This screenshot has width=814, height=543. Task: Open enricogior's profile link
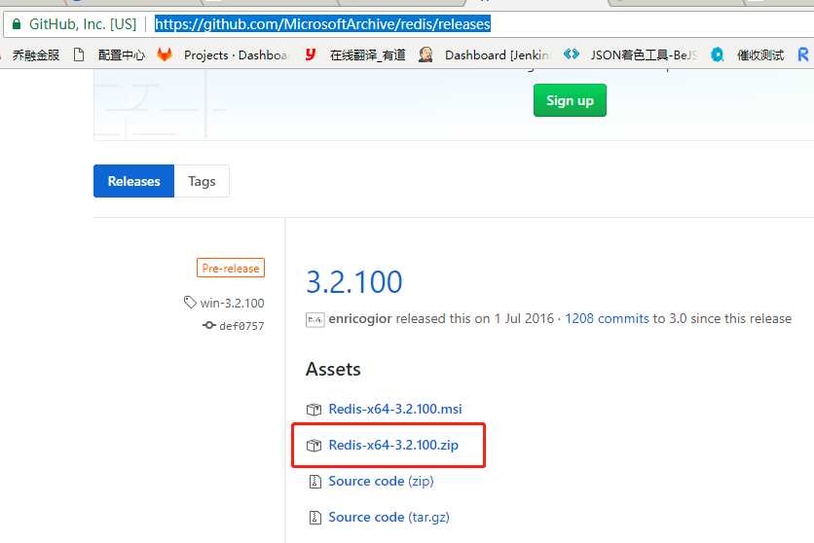click(x=359, y=318)
